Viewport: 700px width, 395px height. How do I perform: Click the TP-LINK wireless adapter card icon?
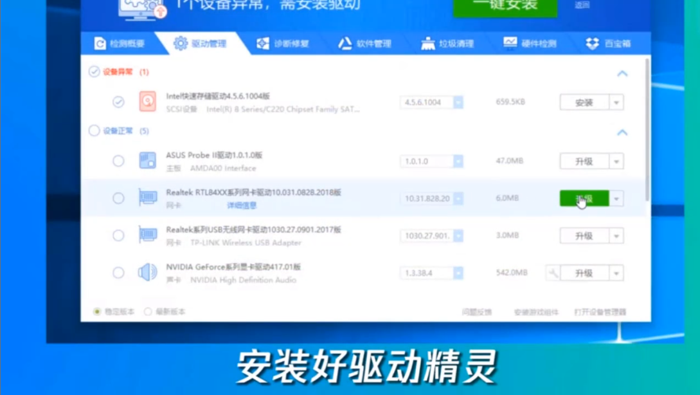tap(147, 234)
